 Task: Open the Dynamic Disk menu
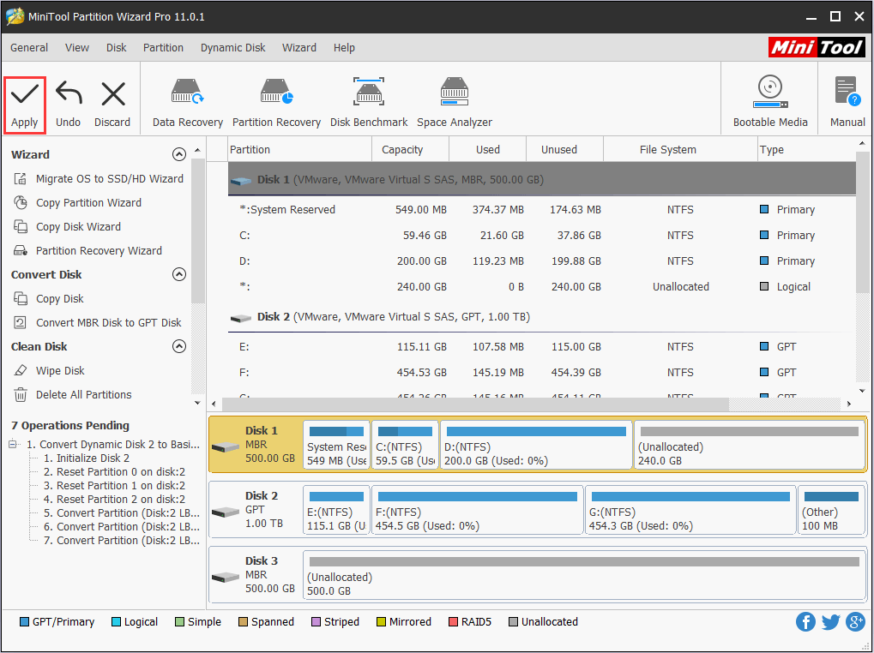tap(232, 48)
